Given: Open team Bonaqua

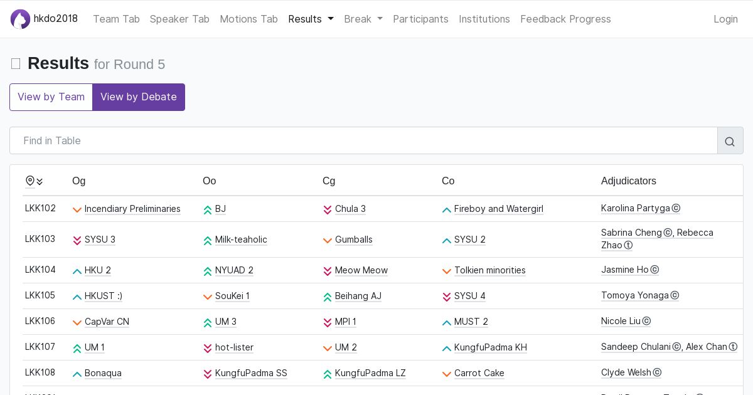Looking at the screenshot, I should pos(103,373).
